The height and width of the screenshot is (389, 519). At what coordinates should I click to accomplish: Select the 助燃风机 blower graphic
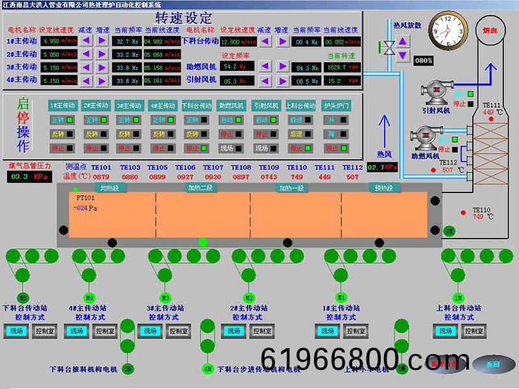click(426, 138)
